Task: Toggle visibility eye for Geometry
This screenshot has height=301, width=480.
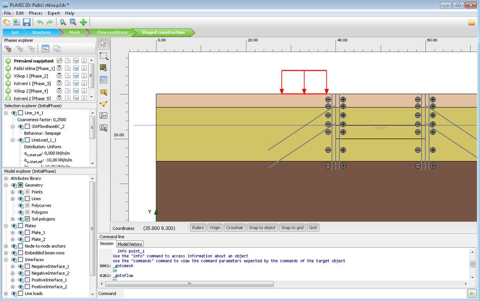Action: (x=14, y=185)
